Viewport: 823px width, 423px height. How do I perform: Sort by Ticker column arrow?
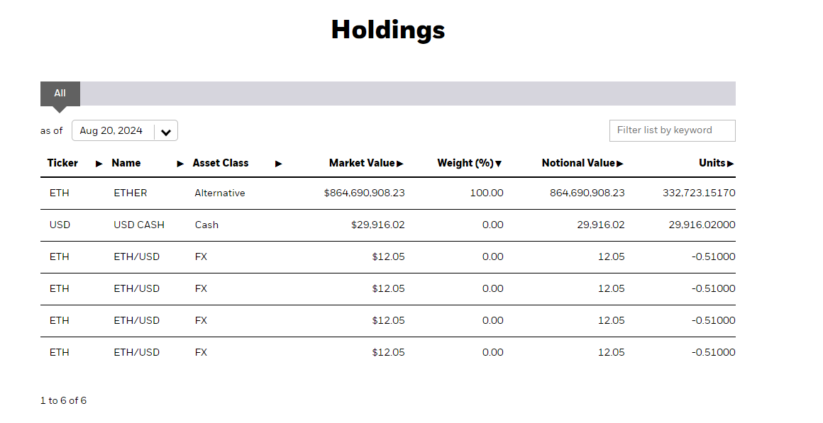[x=99, y=164]
